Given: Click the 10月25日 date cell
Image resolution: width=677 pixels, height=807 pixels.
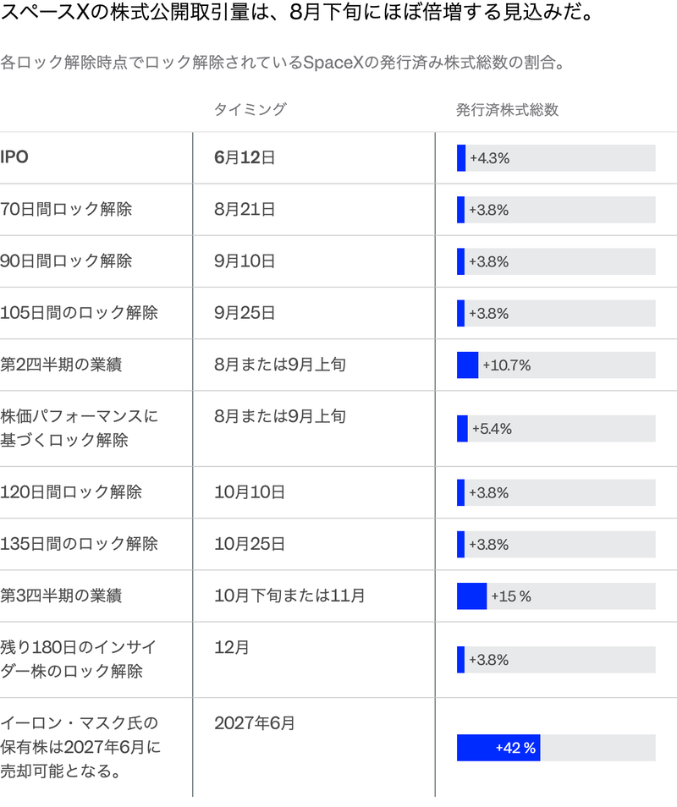Looking at the screenshot, I should click(x=250, y=544).
